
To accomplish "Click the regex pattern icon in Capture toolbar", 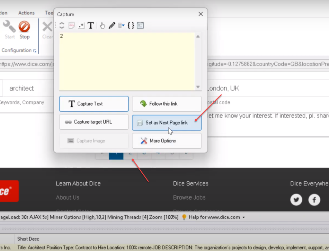I will 81,26.
